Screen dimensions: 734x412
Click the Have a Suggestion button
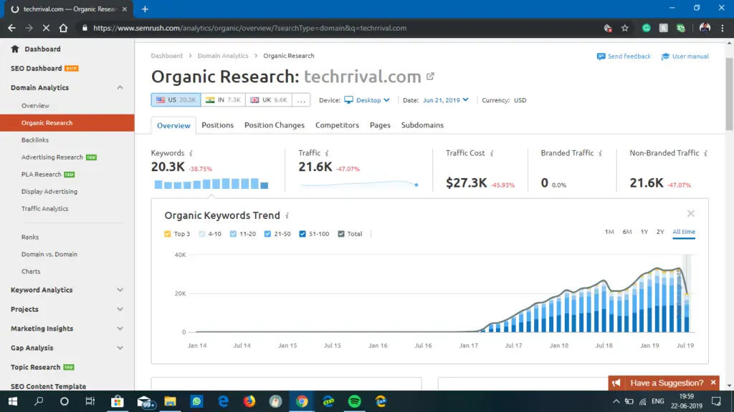(664, 383)
